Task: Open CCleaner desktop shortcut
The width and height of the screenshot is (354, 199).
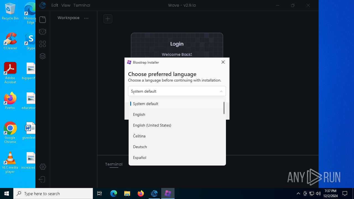Action: 10,41
